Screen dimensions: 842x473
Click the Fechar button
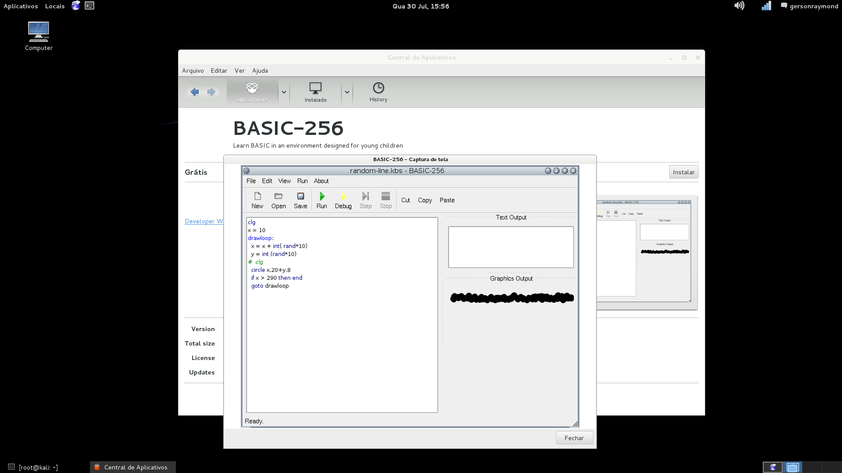click(574, 438)
